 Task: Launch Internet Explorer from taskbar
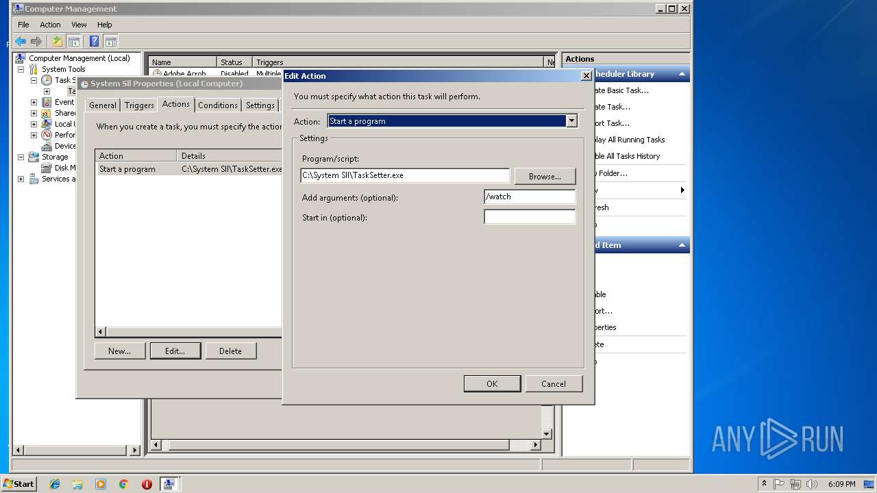pyautogui.click(x=55, y=484)
